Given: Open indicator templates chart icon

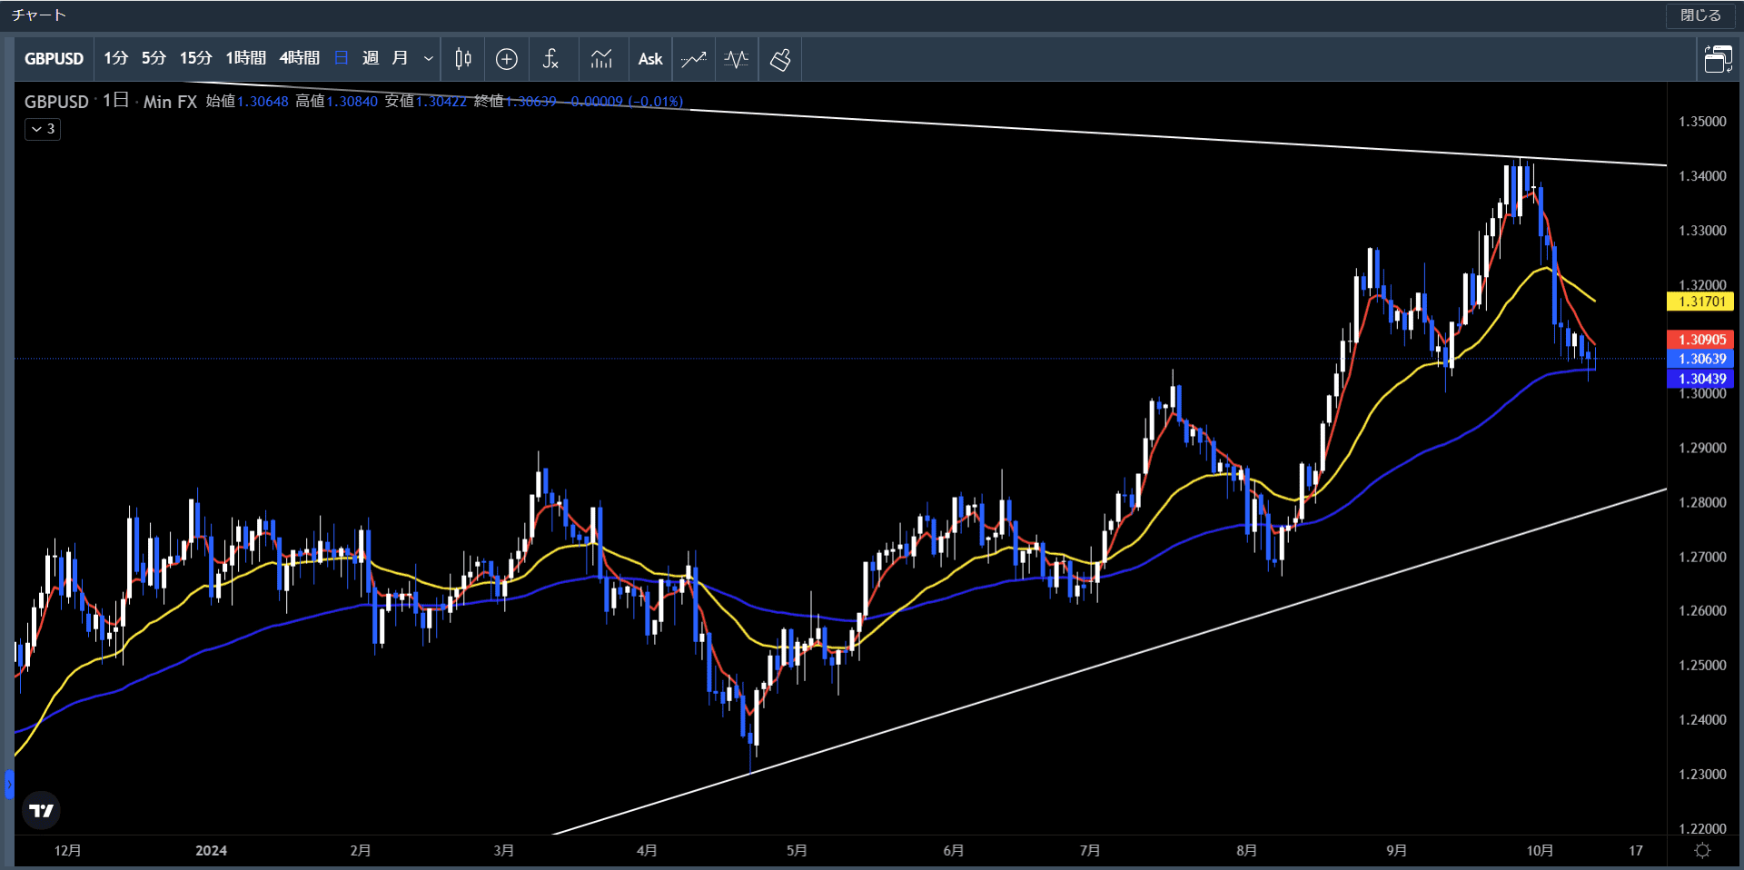Looking at the screenshot, I should click(x=601, y=59).
